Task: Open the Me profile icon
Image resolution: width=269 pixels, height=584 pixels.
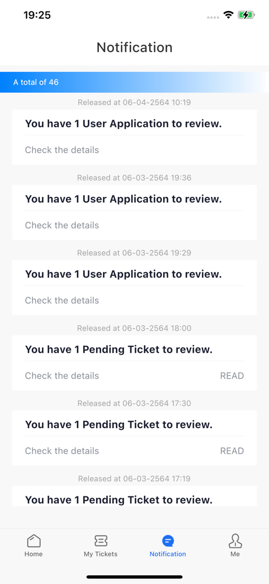Action: pyautogui.click(x=235, y=541)
